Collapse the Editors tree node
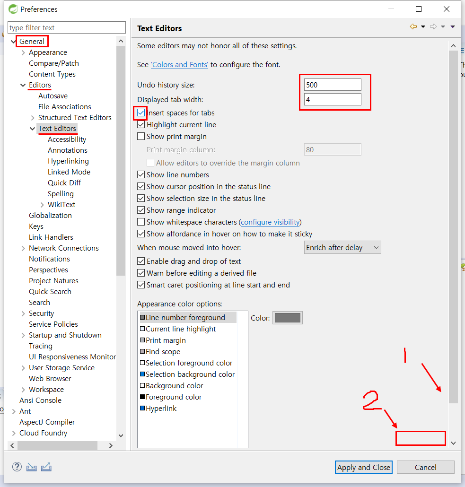465x487 pixels. (23, 85)
